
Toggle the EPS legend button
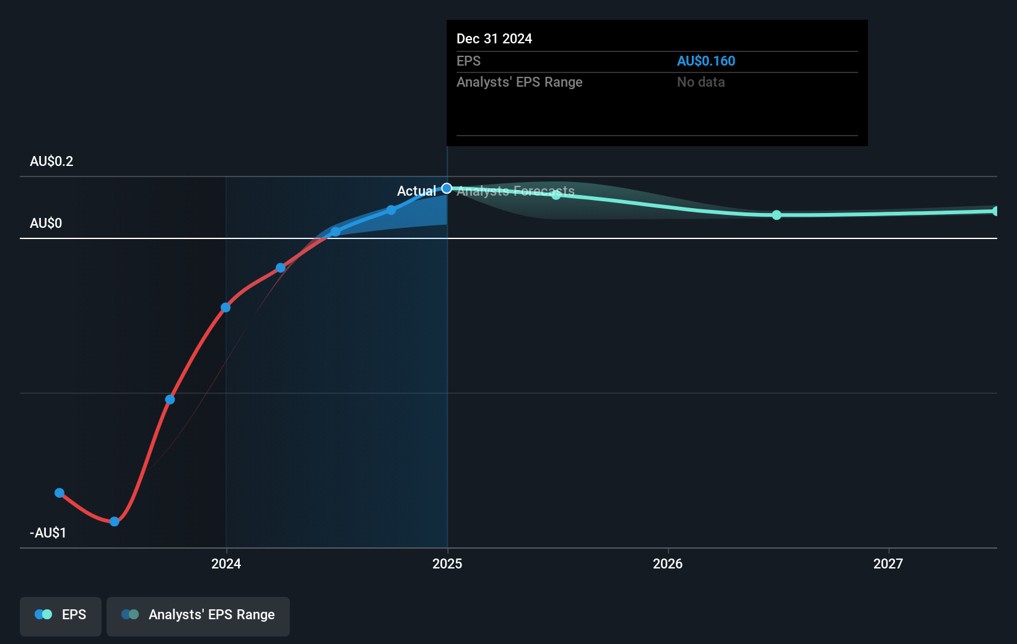pyautogui.click(x=61, y=616)
